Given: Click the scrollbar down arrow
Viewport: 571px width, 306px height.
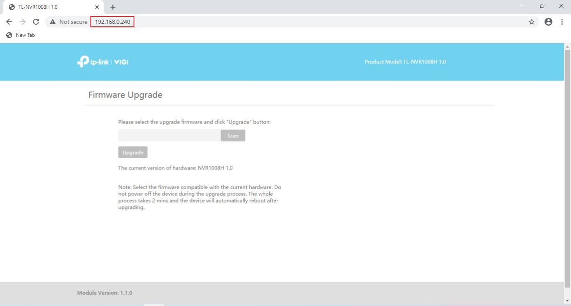Looking at the screenshot, I should (x=568, y=300).
